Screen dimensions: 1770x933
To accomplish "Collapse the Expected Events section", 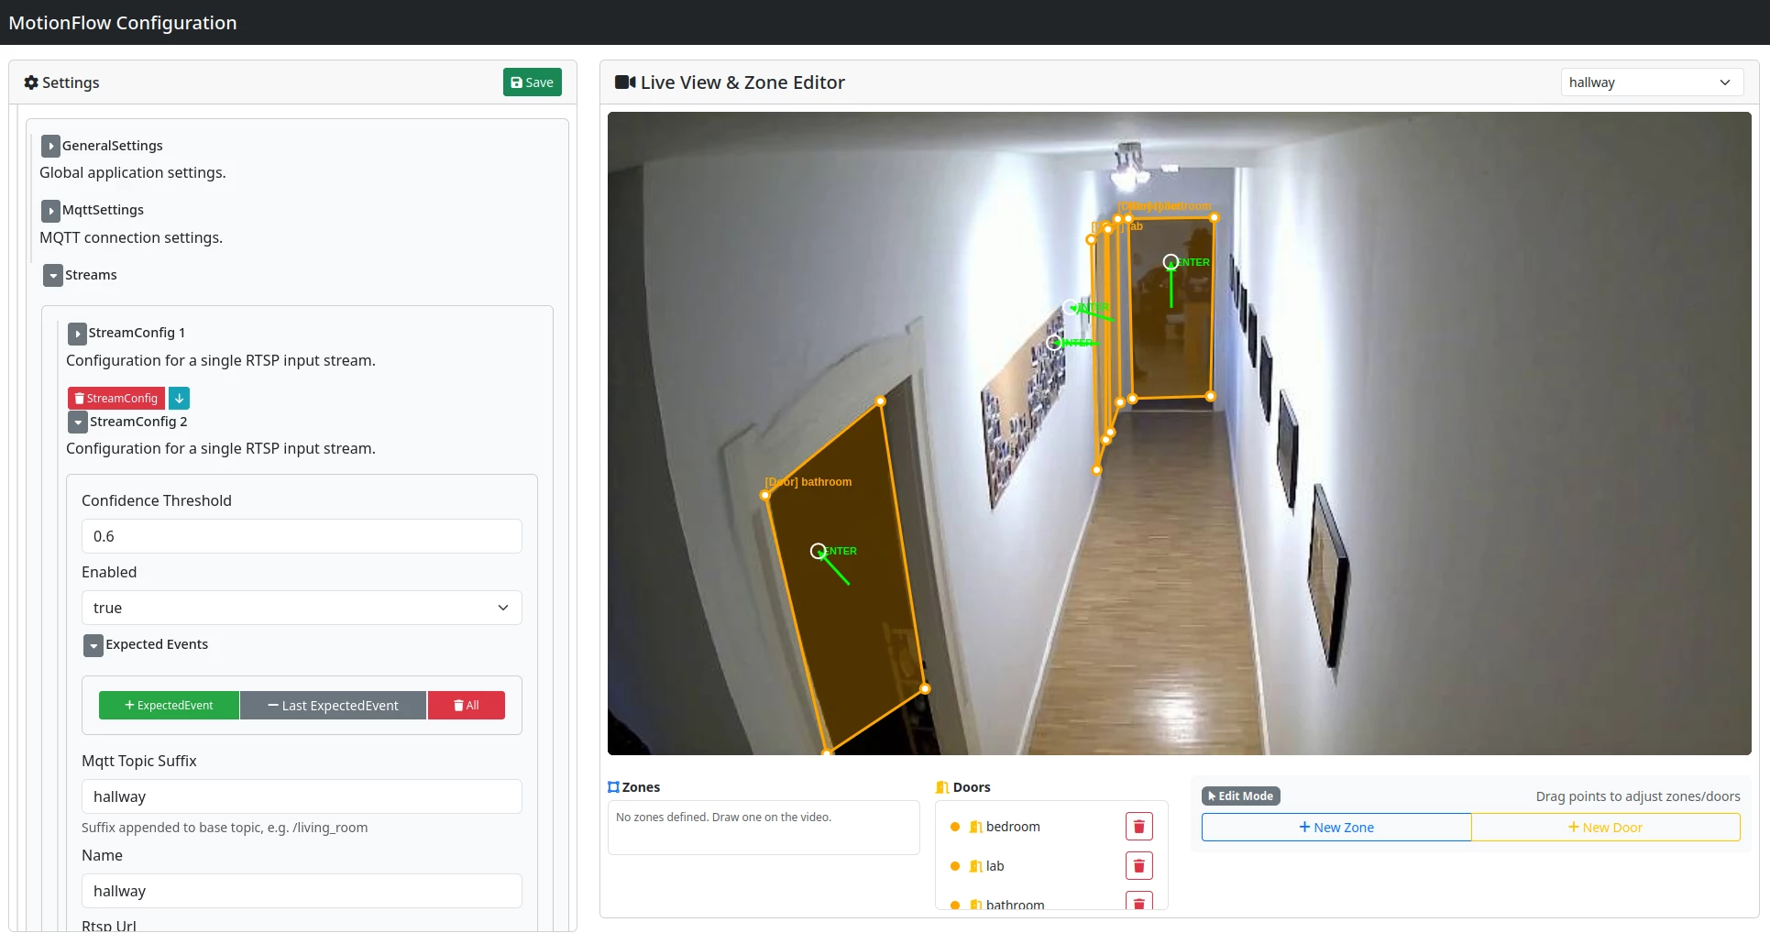I will pyautogui.click(x=93, y=645).
